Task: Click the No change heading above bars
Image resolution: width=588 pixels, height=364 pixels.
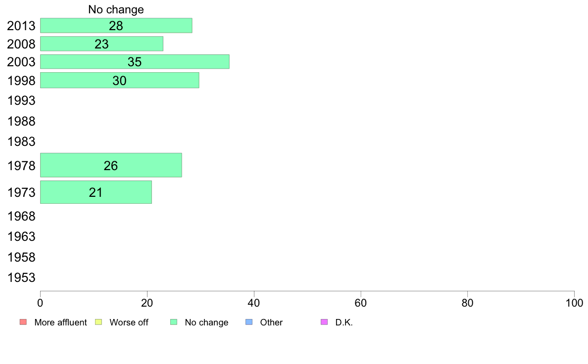Action: click(116, 9)
